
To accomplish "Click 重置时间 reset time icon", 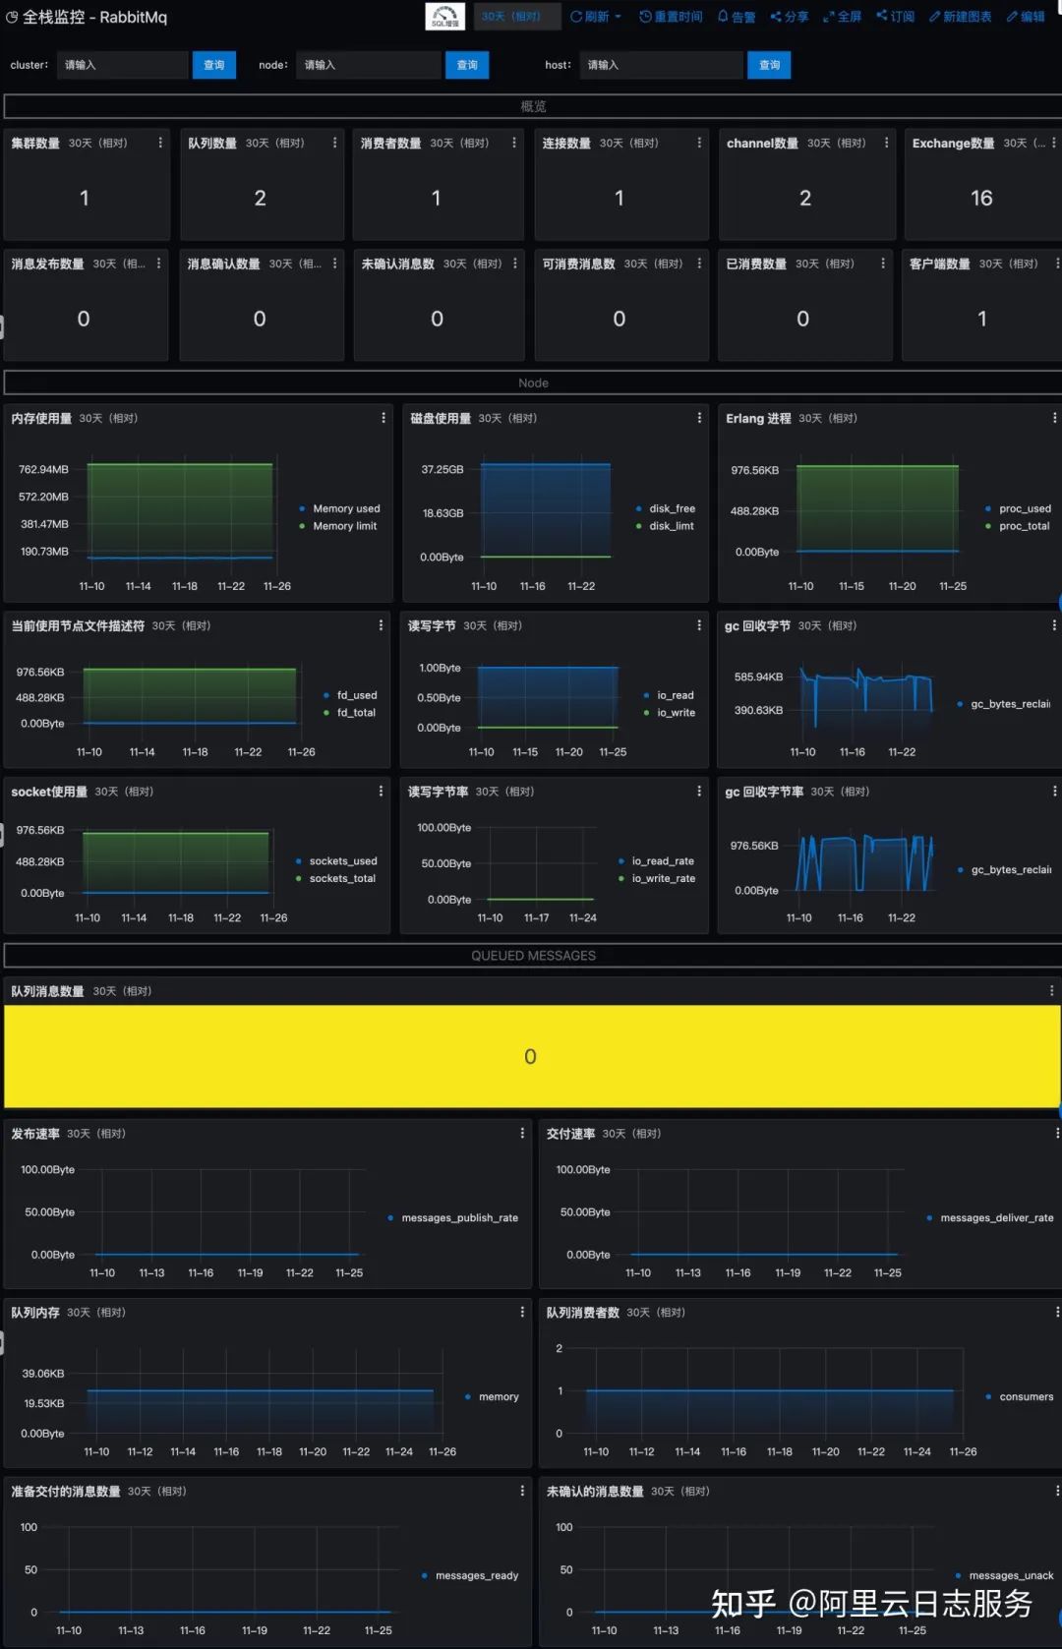I will pos(671,17).
